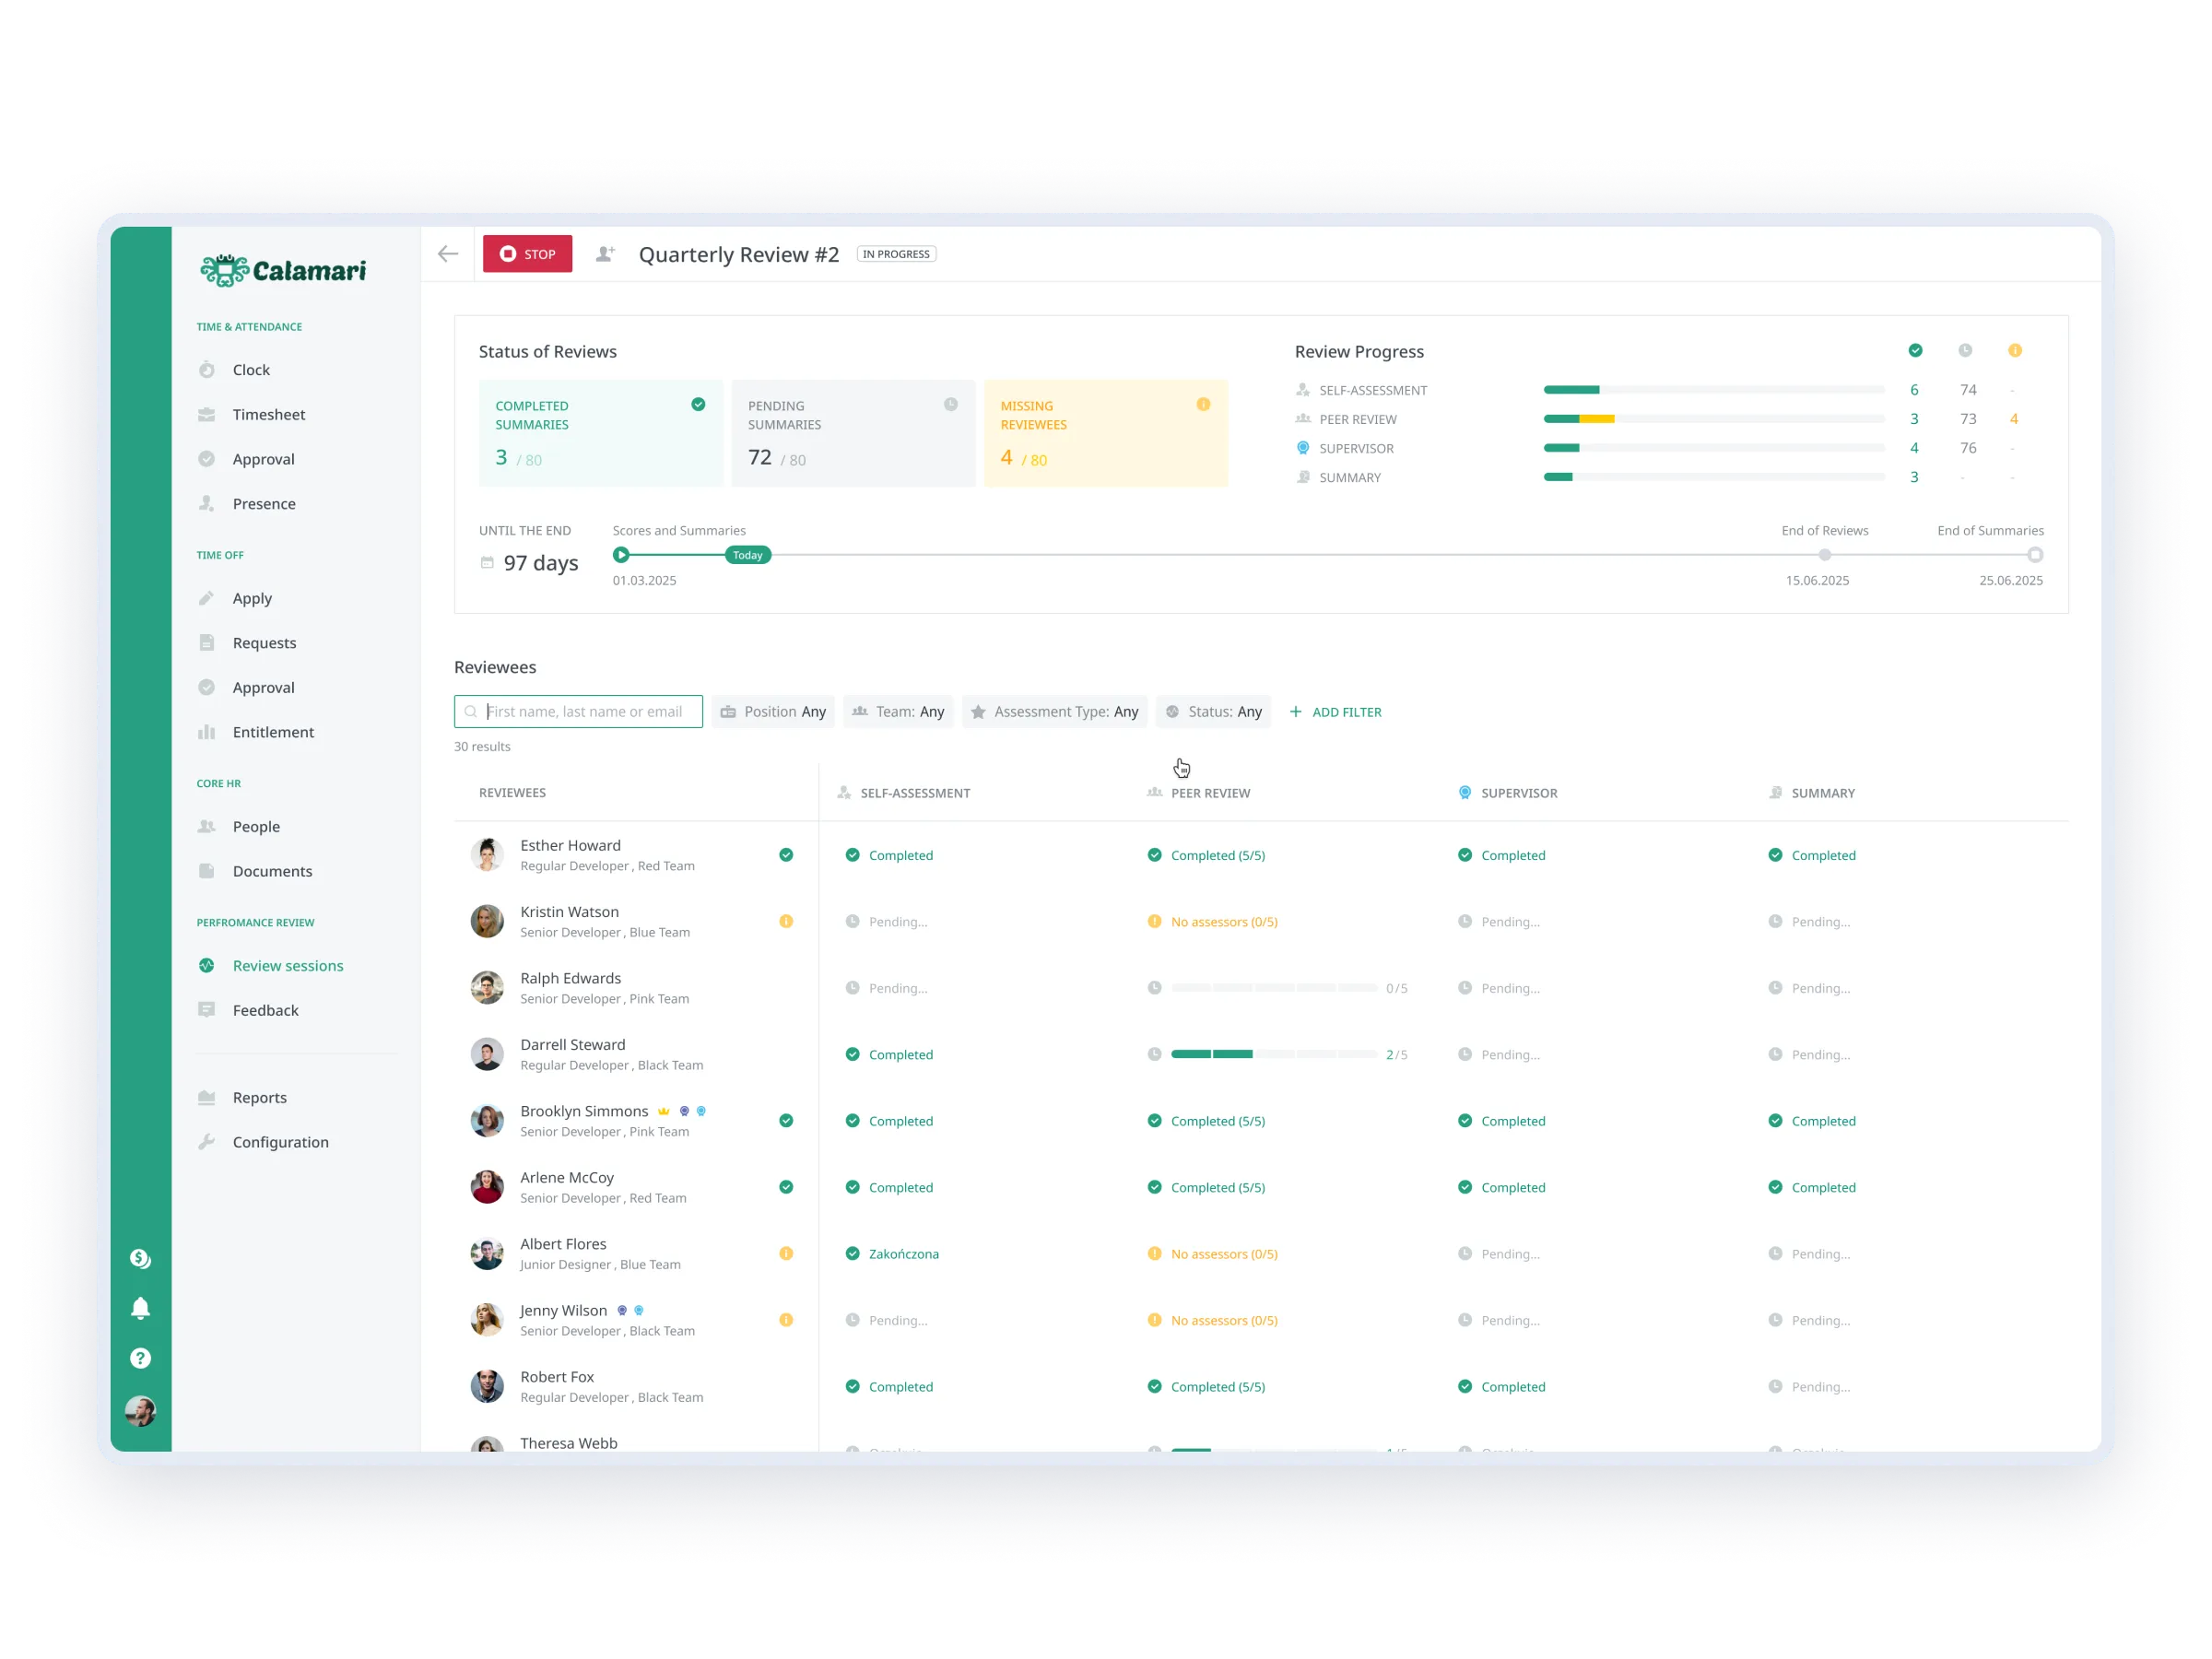Click warning icon beside Kristin Watson
2212x1659 pixels.
pos(786,921)
